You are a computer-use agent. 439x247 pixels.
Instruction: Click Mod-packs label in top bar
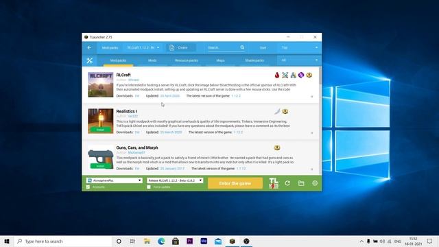[x=110, y=47]
